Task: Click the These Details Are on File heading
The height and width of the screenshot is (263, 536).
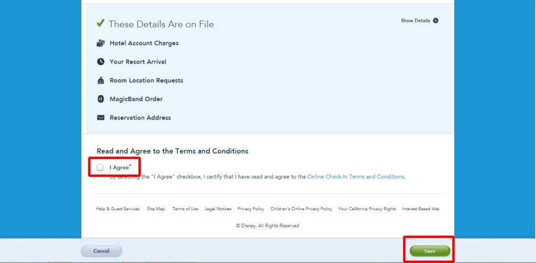Action: pyautogui.click(x=161, y=24)
